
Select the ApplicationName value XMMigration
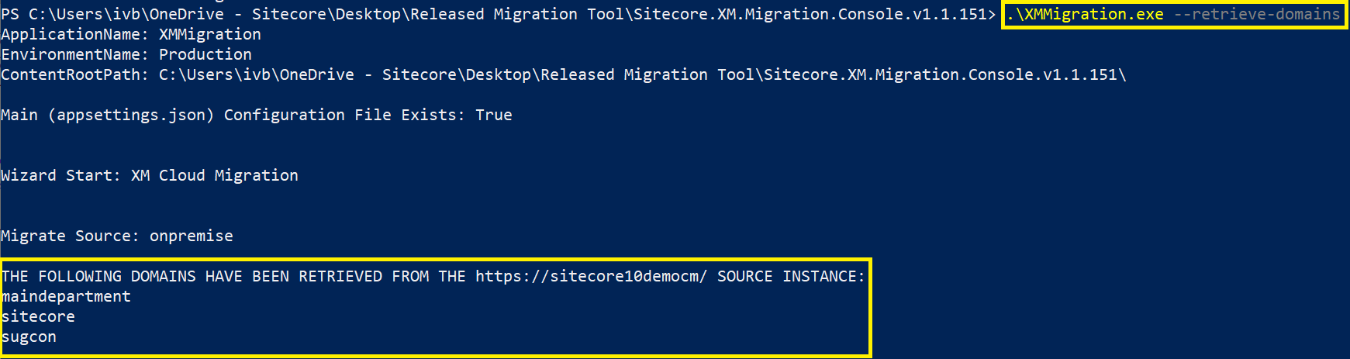(209, 35)
